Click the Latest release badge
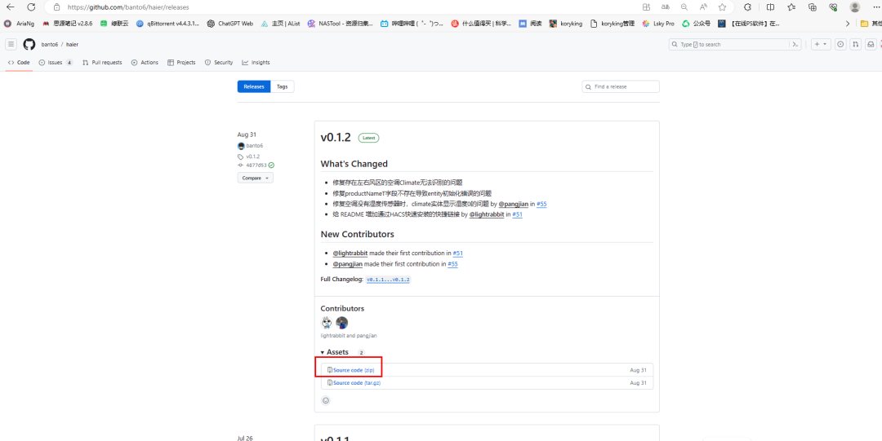Screen dimensions: 882x441 pyautogui.click(x=369, y=138)
